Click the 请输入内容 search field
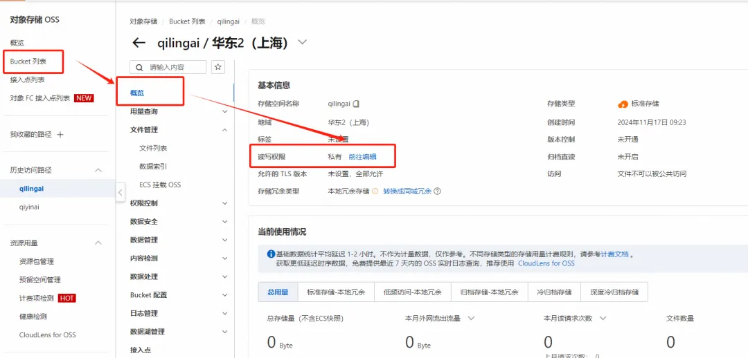The width and height of the screenshot is (748, 358). [168, 67]
